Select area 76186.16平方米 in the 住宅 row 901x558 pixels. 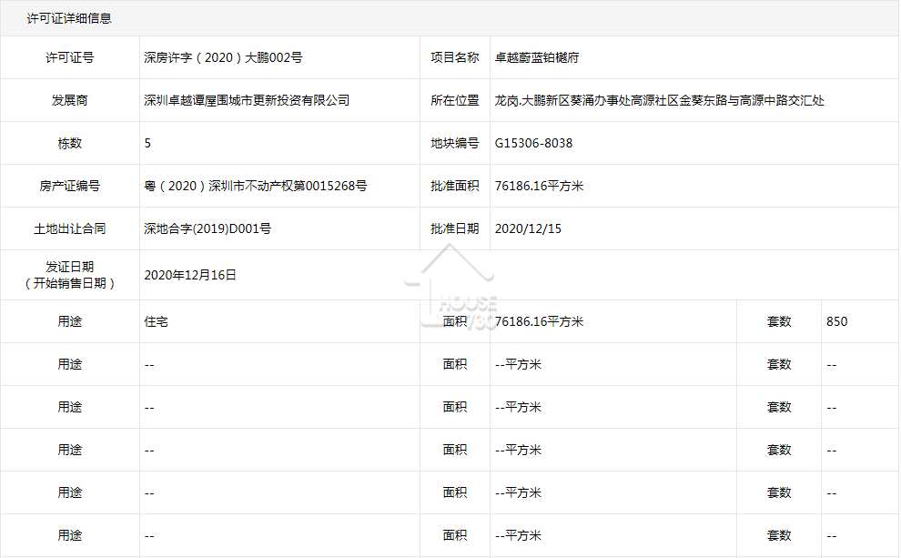tap(539, 321)
